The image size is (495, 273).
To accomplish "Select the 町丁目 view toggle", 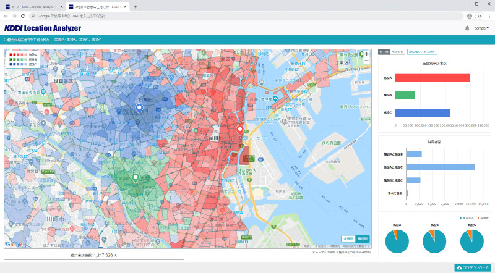I will (x=384, y=52).
